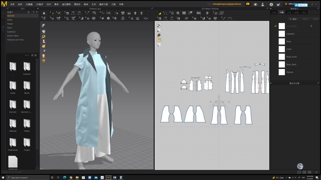The image size is (321, 180).
Task: Click the info icon in 2D pattern window
Action: [x=159, y=35]
